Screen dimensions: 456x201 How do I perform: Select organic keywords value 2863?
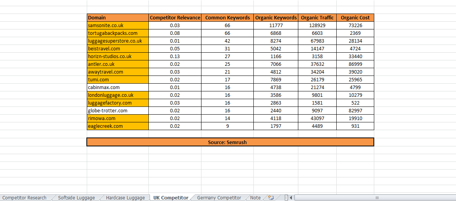276,103
